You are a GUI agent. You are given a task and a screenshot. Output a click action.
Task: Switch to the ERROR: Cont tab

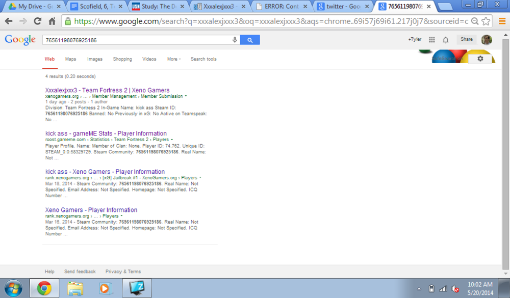pos(281,7)
